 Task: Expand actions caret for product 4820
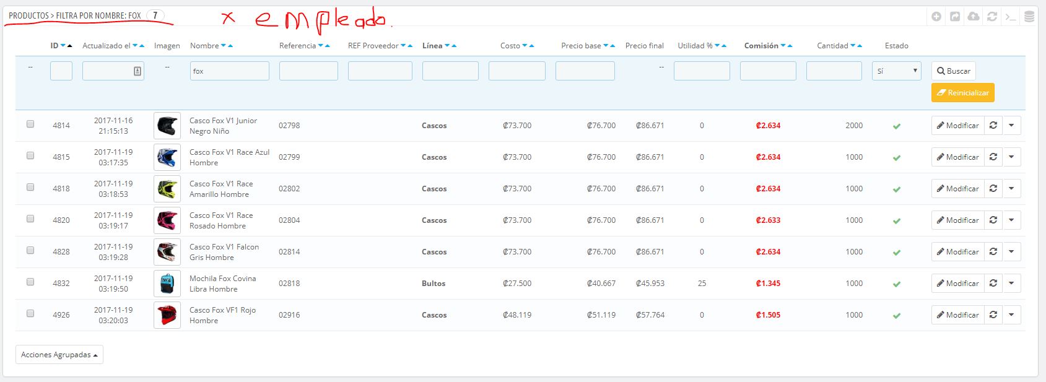coord(1011,220)
